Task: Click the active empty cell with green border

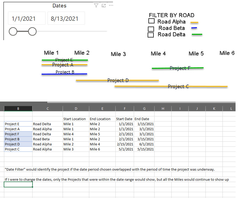Action: [x=18, y=184]
